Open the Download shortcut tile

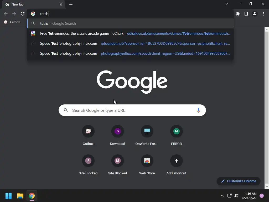coord(117,136)
